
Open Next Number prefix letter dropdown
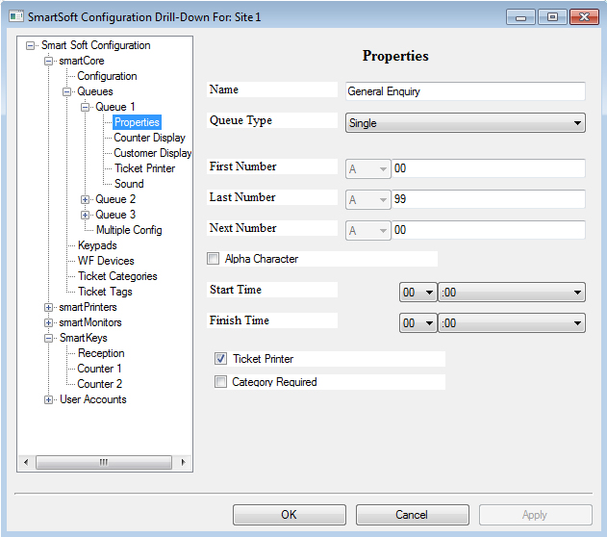367,230
